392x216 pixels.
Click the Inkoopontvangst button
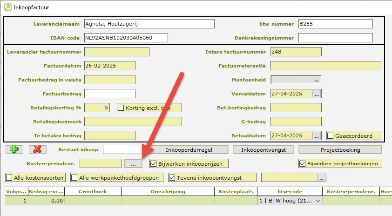[x=263, y=149]
